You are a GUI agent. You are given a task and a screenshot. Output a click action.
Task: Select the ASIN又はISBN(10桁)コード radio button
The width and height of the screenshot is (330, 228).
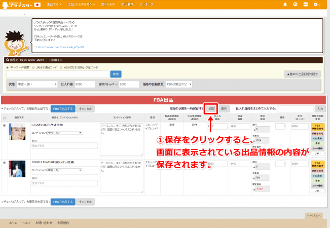pyautogui.click(x=61, y=68)
